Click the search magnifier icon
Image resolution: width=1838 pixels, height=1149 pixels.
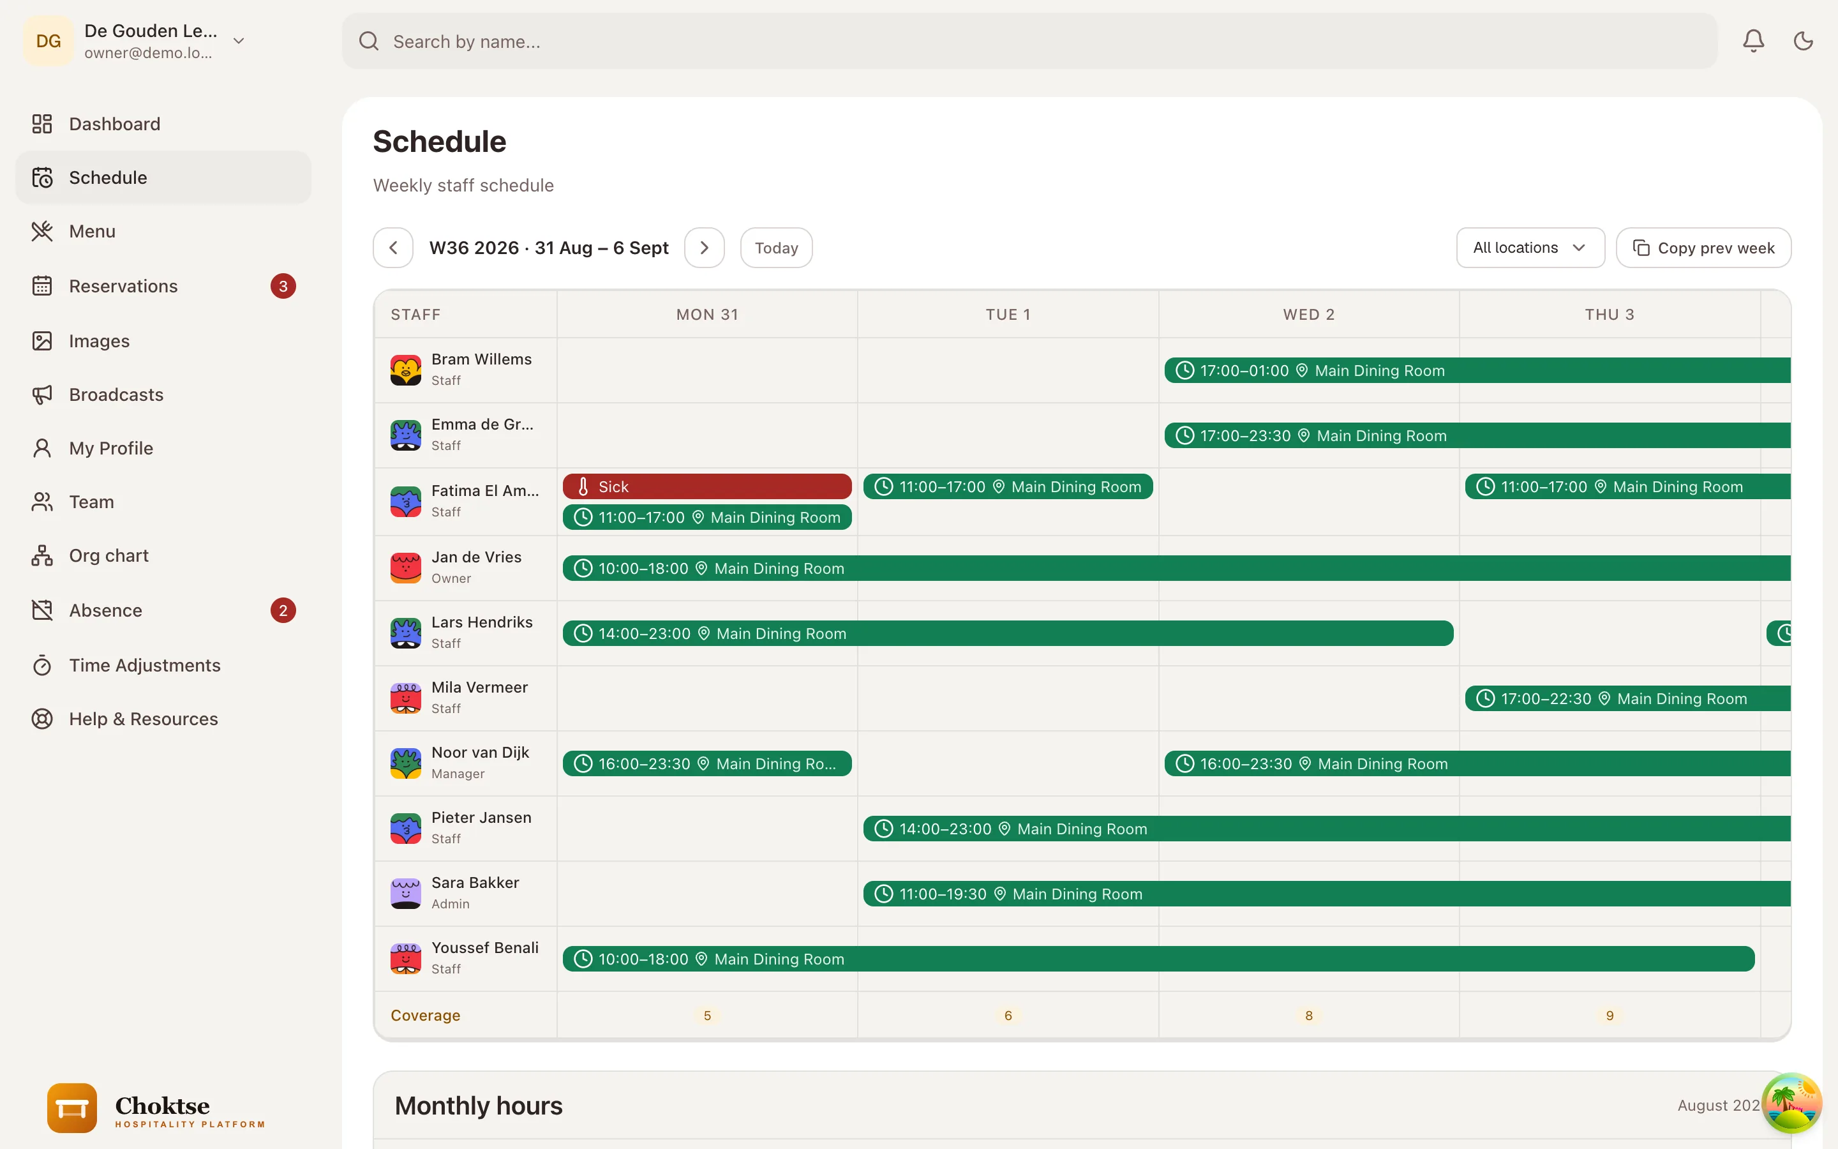(x=369, y=41)
